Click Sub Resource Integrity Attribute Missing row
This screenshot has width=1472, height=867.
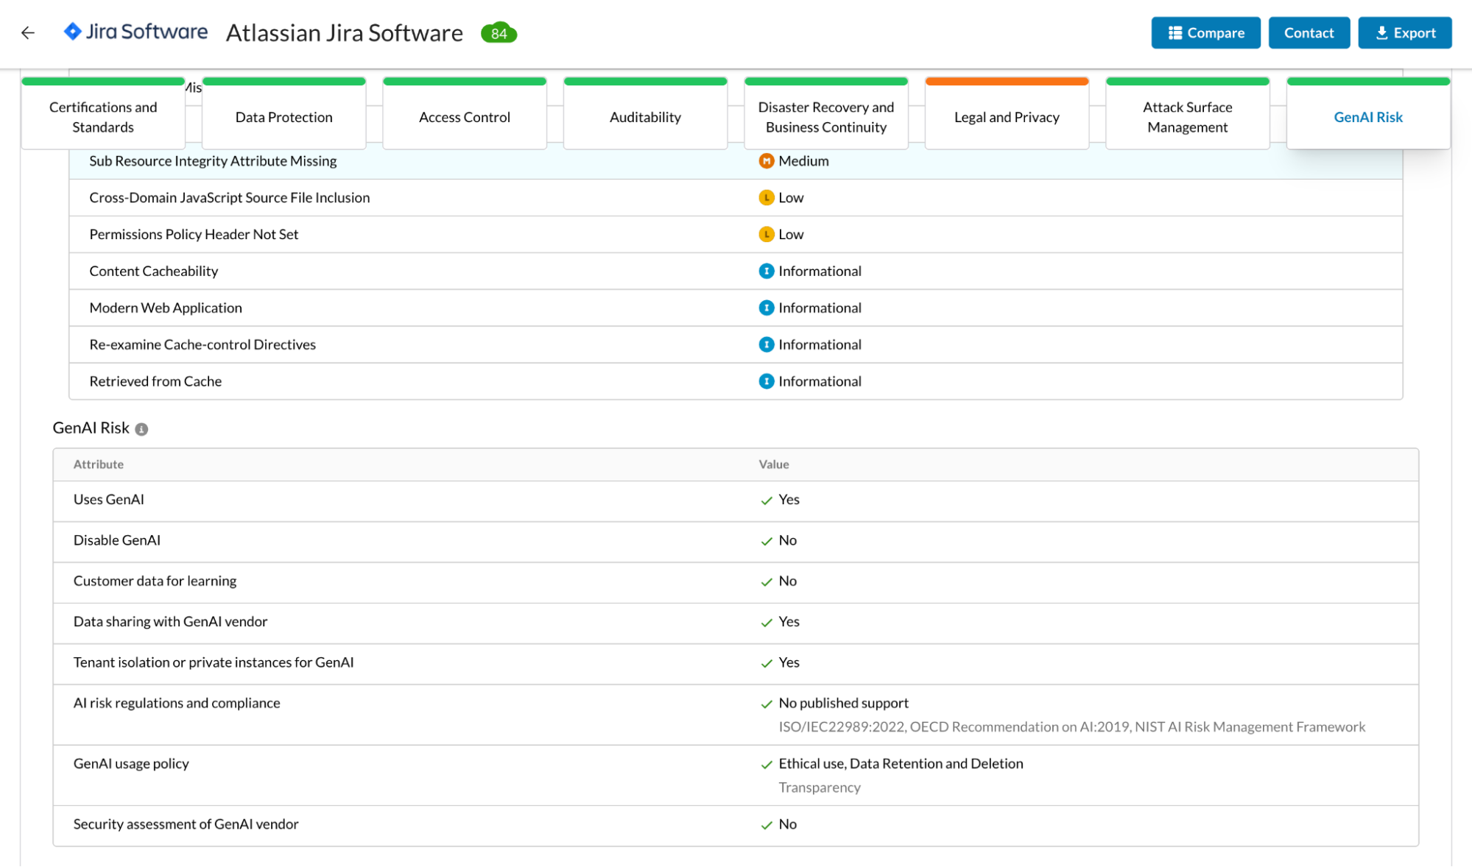(x=736, y=162)
